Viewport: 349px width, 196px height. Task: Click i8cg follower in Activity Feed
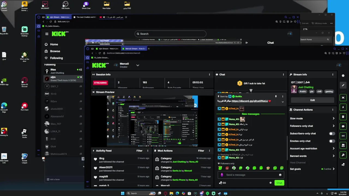tap(101, 158)
